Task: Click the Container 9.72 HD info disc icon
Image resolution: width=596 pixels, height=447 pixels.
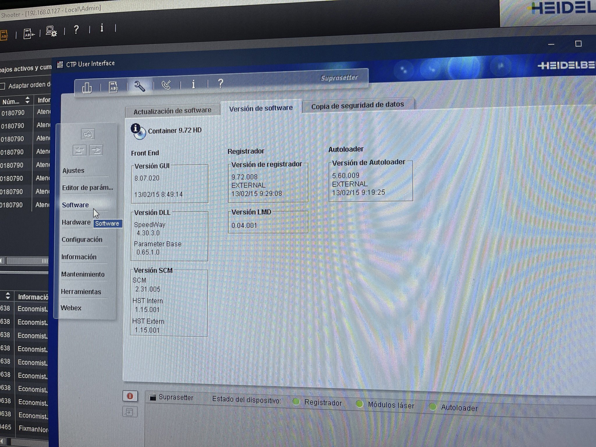Action: [138, 132]
